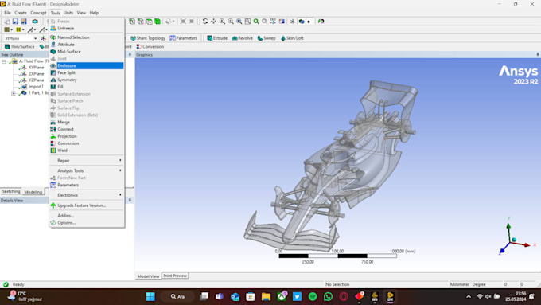The width and height of the screenshot is (541, 305).
Task: Click the Parameters toolbar button
Action: coord(183,38)
